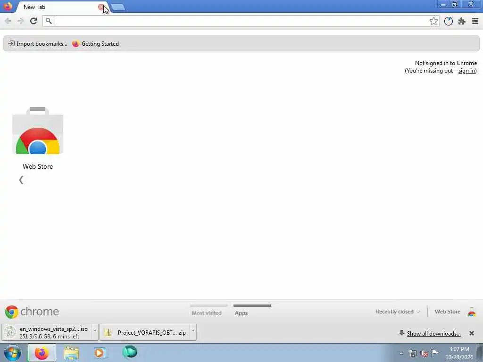This screenshot has height=362, width=483.
Task: Open Project_VORAPIS_OBT zip download item
Action: [145, 332]
